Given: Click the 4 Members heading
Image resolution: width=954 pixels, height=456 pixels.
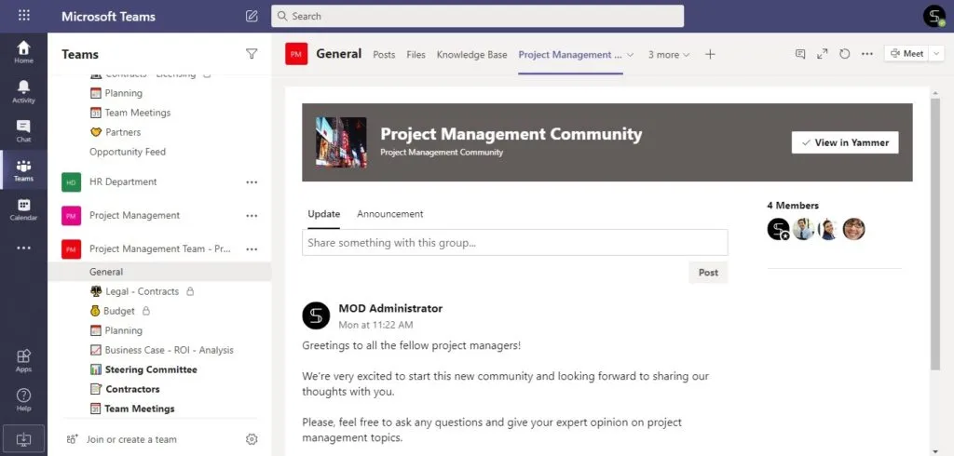Looking at the screenshot, I should [793, 206].
